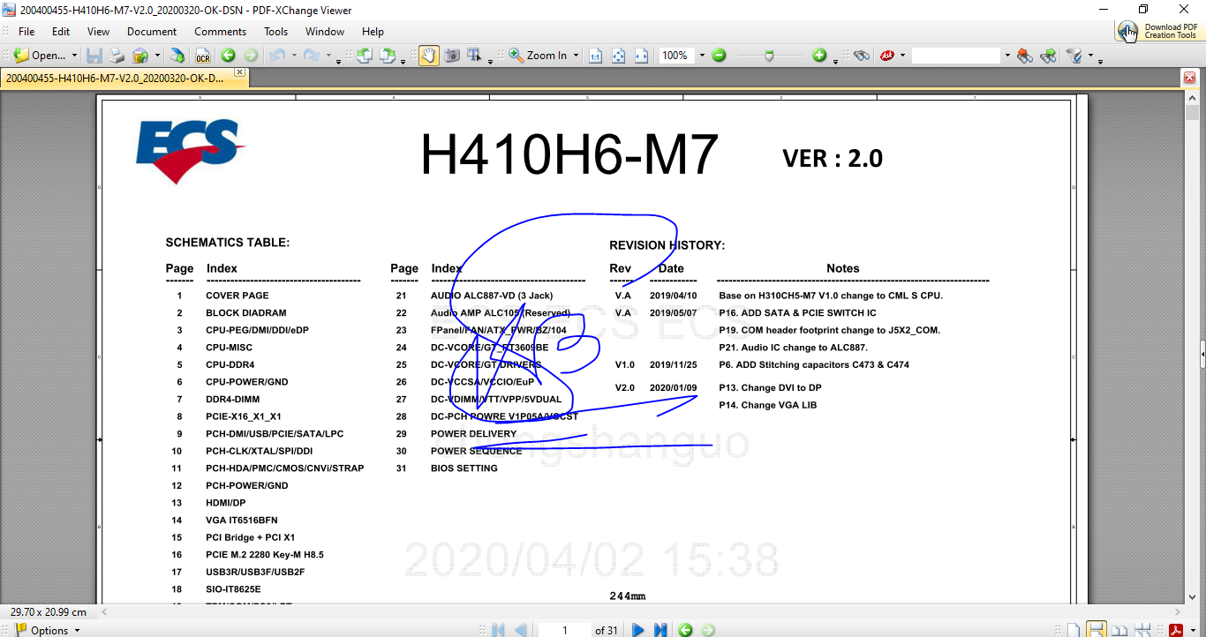Switch to Continuous page layout
The image size is (1206, 637).
tap(1097, 630)
